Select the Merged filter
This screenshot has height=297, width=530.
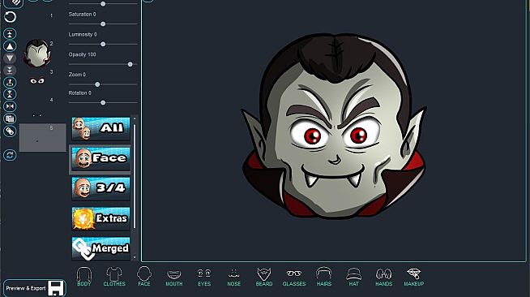pyautogui.click(x=100, y=248)
